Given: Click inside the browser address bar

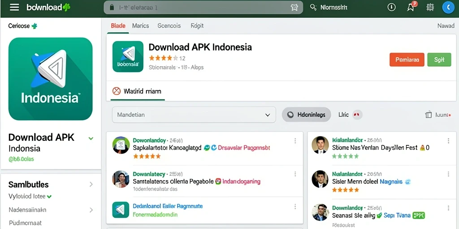Looking at the screenshot, I should click(x=203, y=8).
